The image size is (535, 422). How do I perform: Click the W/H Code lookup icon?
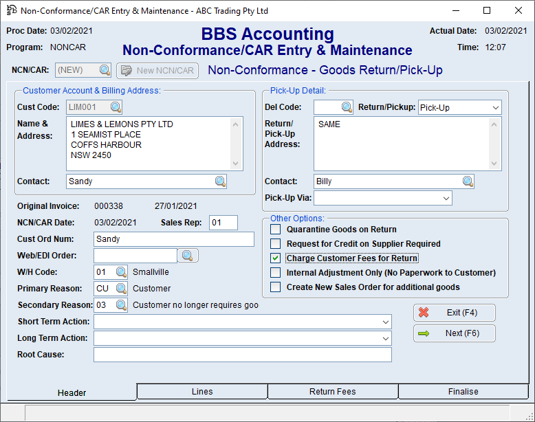(120, 272)
